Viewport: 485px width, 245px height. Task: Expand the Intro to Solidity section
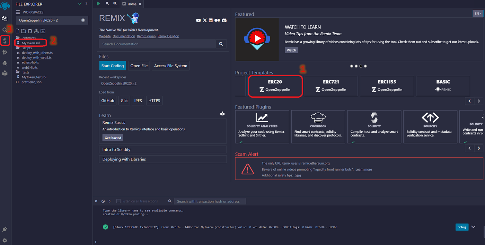[163, 149]
